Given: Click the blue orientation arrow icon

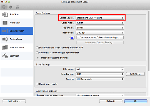Looking at the screenshot, I should tap(72, 38).
